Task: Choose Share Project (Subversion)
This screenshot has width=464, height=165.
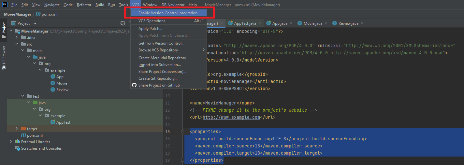Action: pos(169,72)
